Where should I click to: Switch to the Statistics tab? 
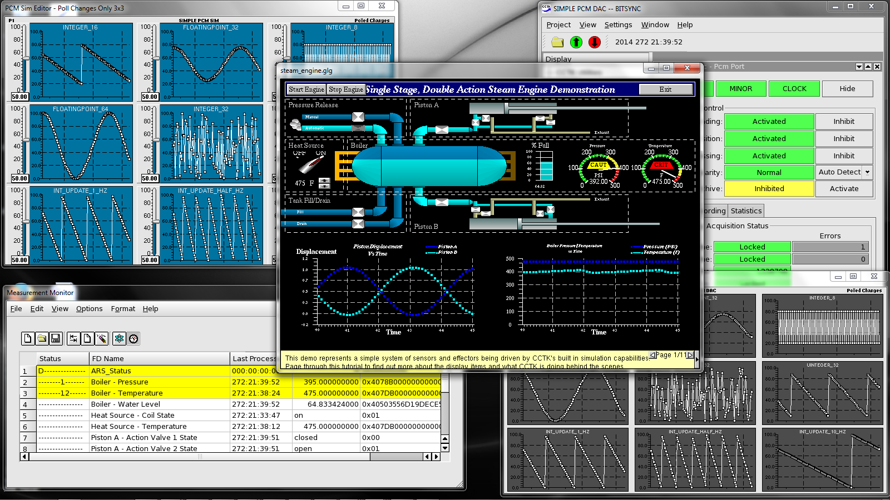tap(746, 211)
